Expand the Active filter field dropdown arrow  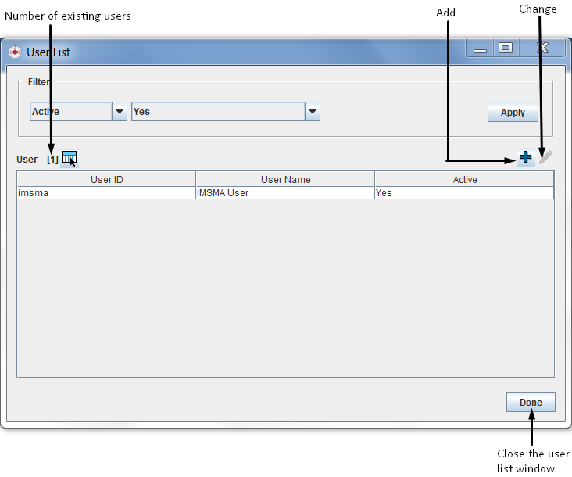(x=120, y=112)
